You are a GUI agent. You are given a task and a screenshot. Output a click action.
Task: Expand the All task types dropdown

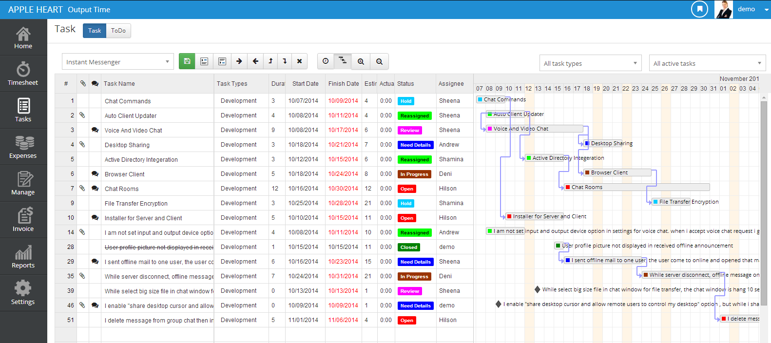coord(591,63)
